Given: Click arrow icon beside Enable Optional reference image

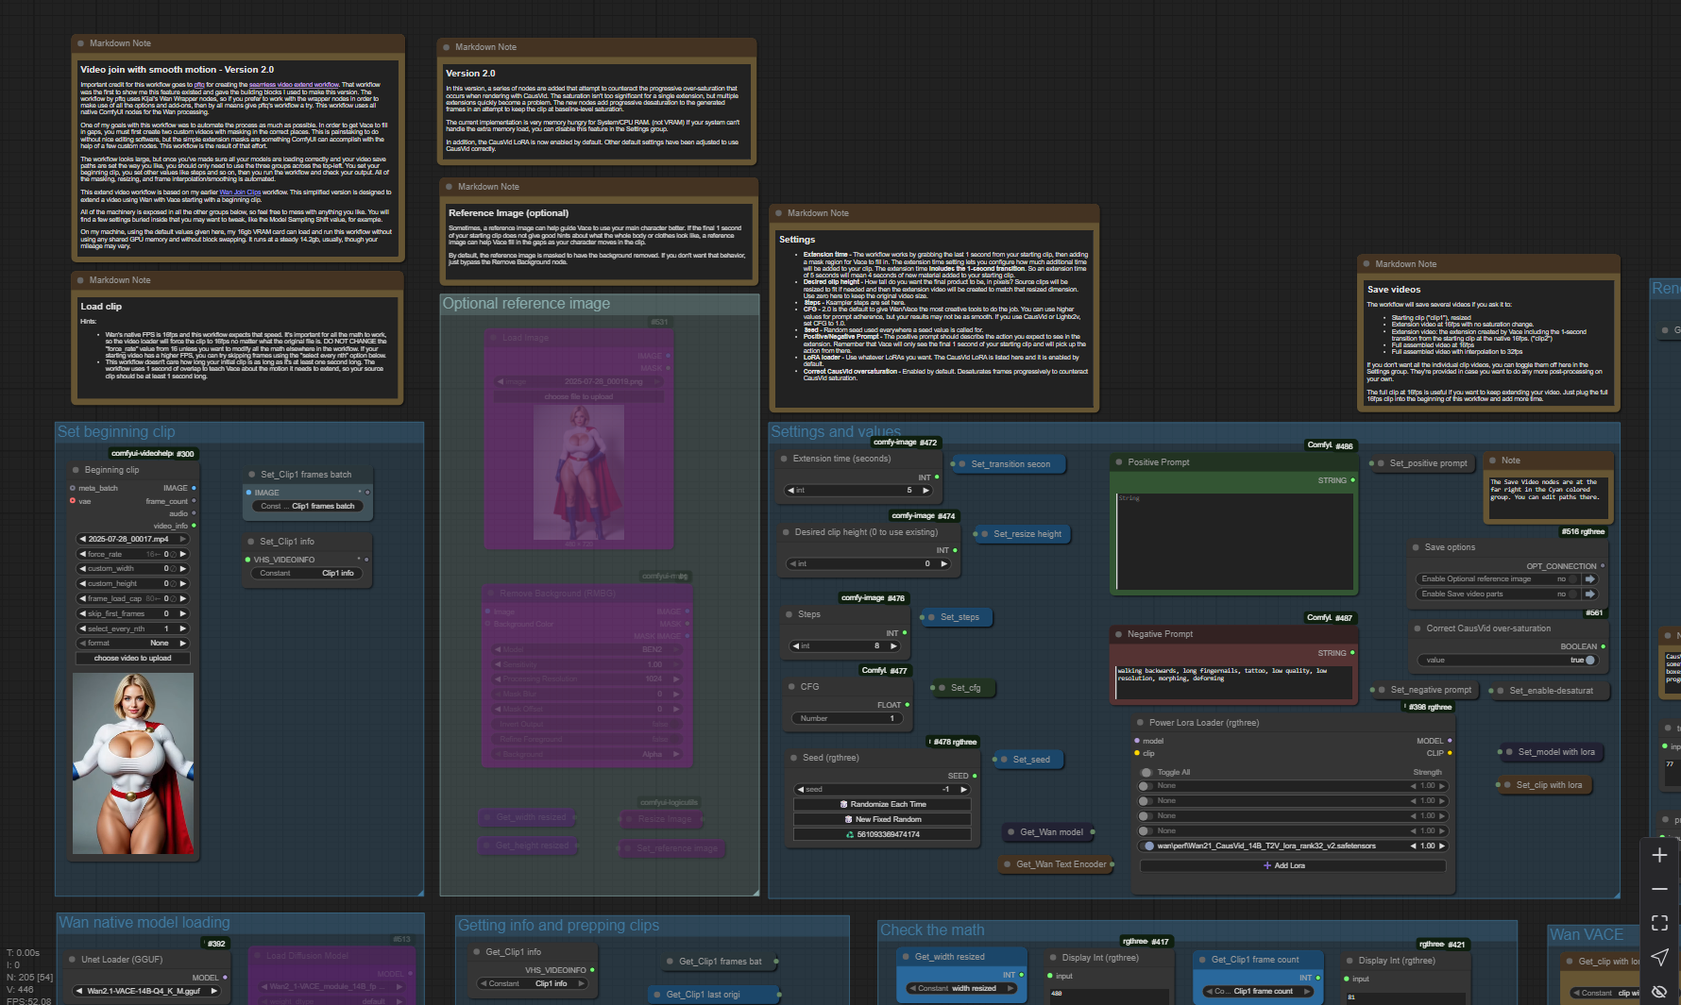Looking at the screenshot, I should 1590,579.
